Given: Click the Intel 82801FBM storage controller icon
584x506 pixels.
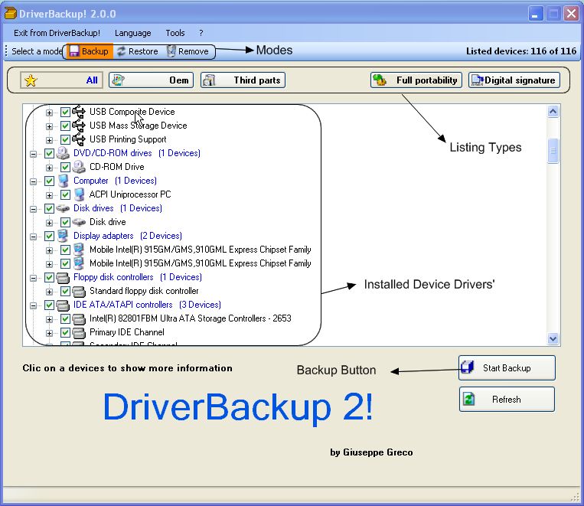Looking at the screenshot, I should pos(79,318).
